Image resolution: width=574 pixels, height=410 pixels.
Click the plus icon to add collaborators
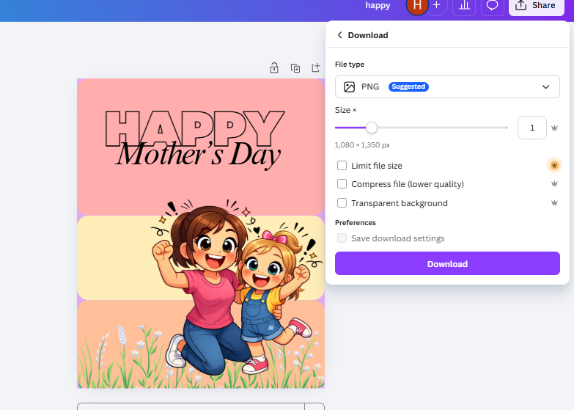point(437,5)
